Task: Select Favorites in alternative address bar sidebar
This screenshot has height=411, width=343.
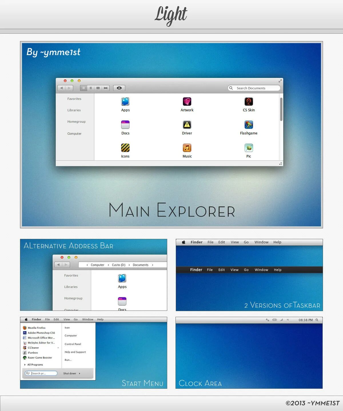Action: [71, 275]
